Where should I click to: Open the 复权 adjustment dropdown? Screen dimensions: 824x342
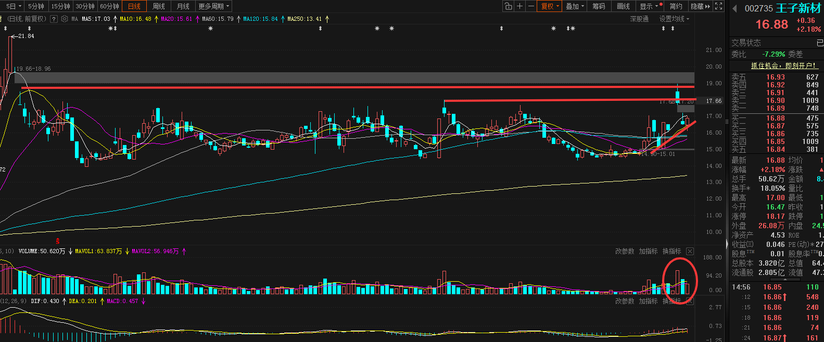pos(550,6)
